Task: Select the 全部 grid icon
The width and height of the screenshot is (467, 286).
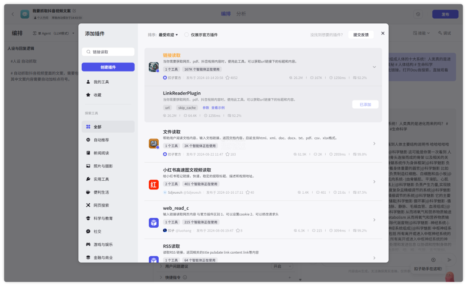Action: pos(88,127)
